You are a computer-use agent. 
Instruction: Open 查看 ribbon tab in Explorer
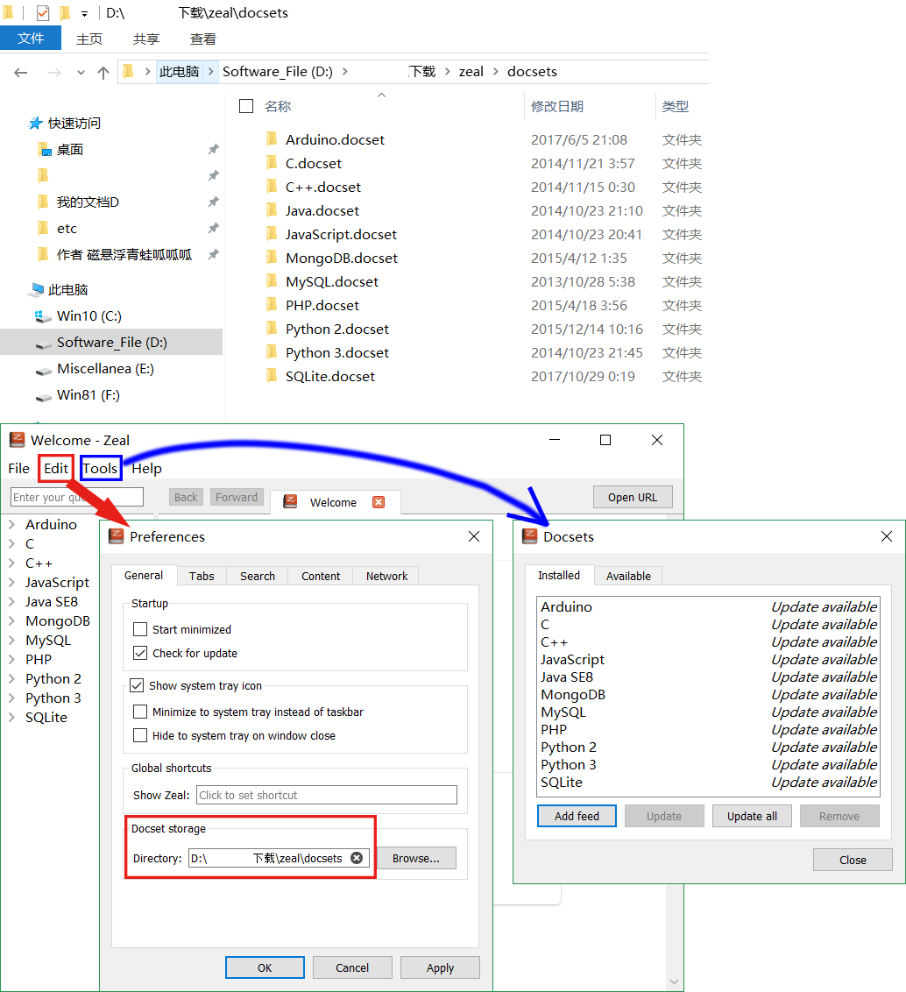203,39
